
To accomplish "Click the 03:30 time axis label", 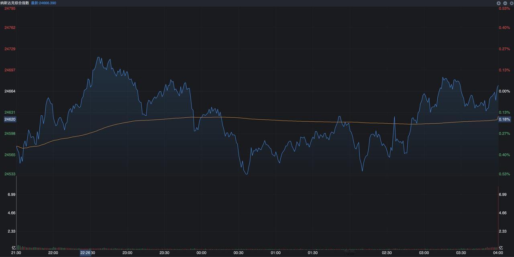I will [x=461, y=253].
